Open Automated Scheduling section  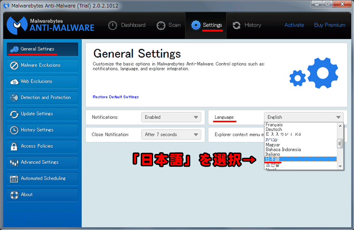(x=42, y=179)
